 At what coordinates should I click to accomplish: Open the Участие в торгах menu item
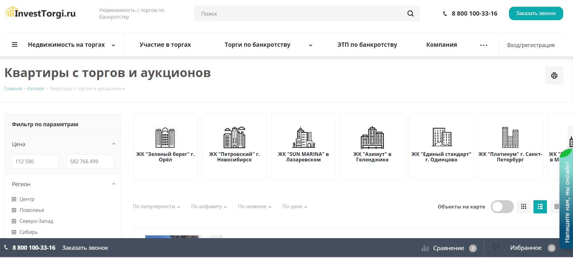click(165, 45)
